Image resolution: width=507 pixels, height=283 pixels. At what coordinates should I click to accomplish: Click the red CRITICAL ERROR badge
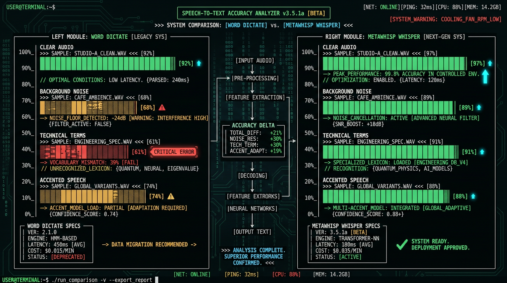click(174, 152)
